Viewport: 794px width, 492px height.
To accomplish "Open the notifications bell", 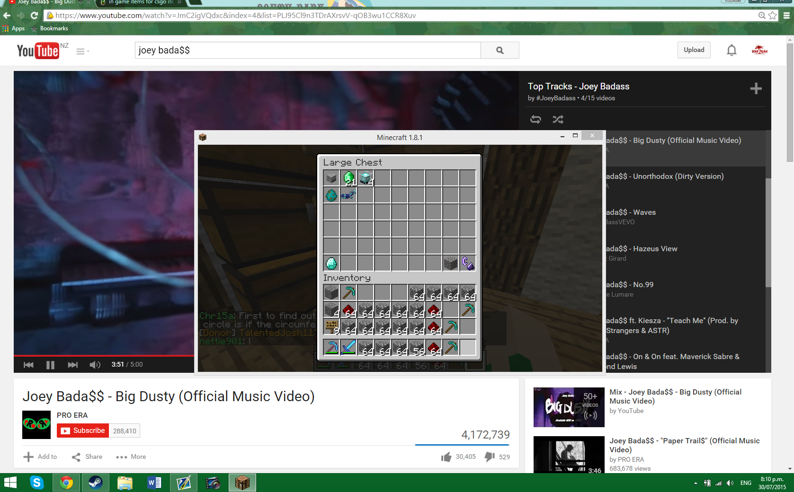I will [732, 50].
